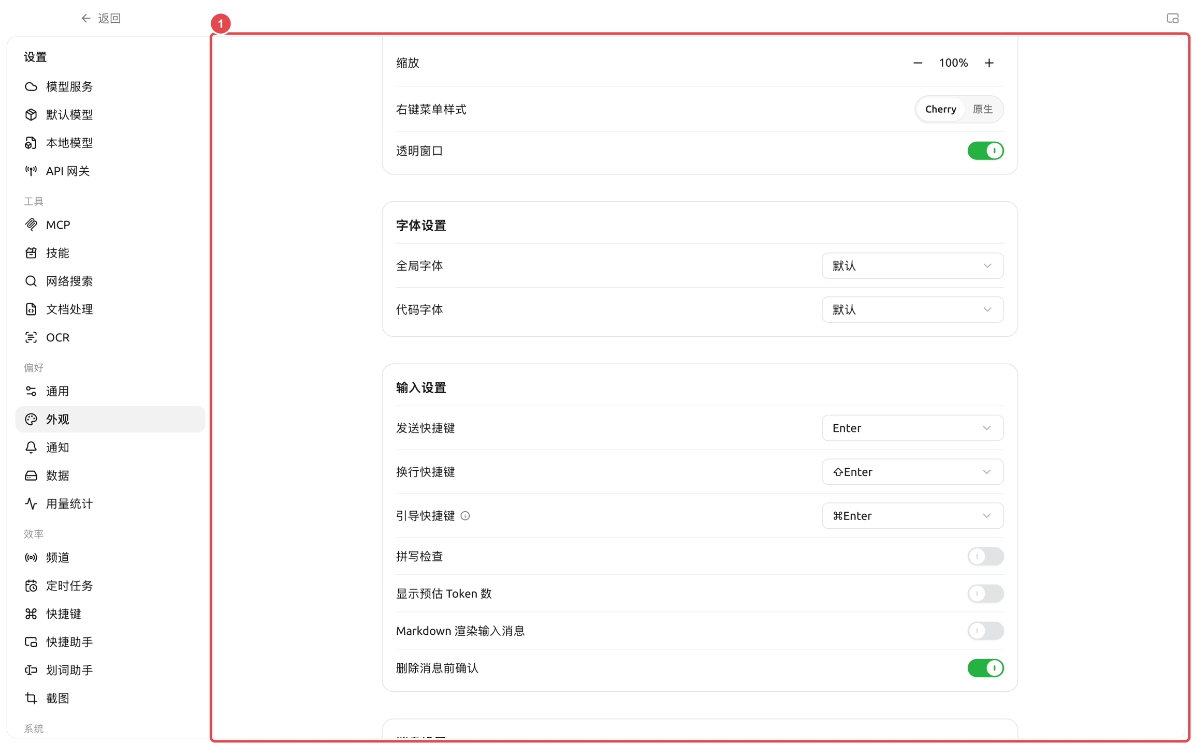1193x745 pixels.
Task: Click the info icon beside 引导快捷键
Action: [x=465, y=516]
